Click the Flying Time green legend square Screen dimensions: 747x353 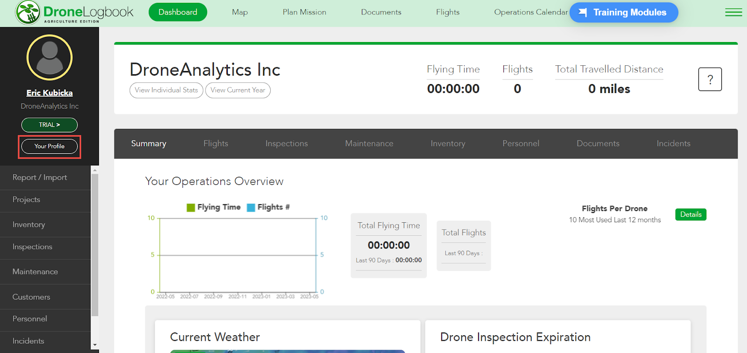pyautogui.click(x=190, y=207)
